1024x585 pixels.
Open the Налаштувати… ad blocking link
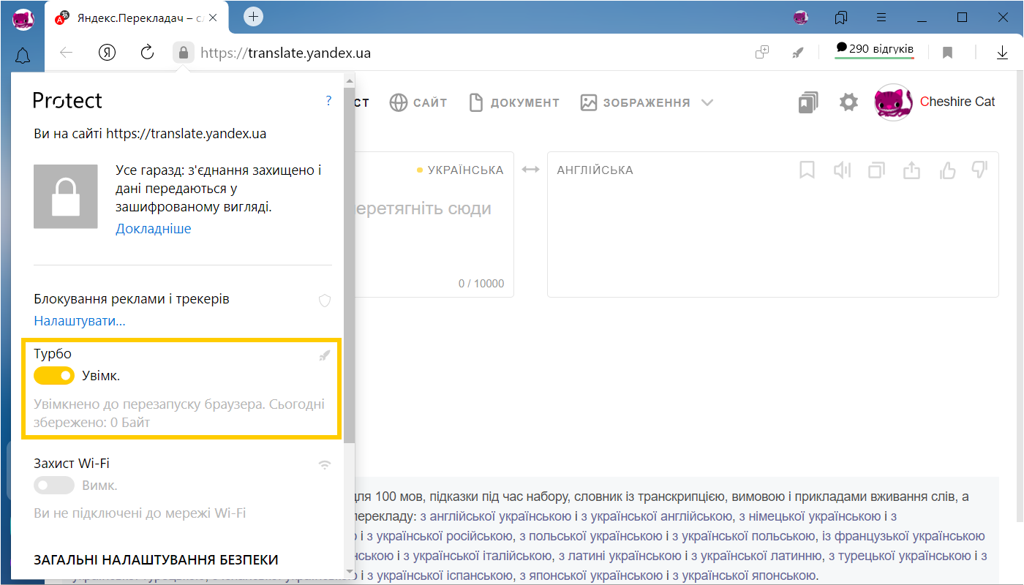pos(80,321)
